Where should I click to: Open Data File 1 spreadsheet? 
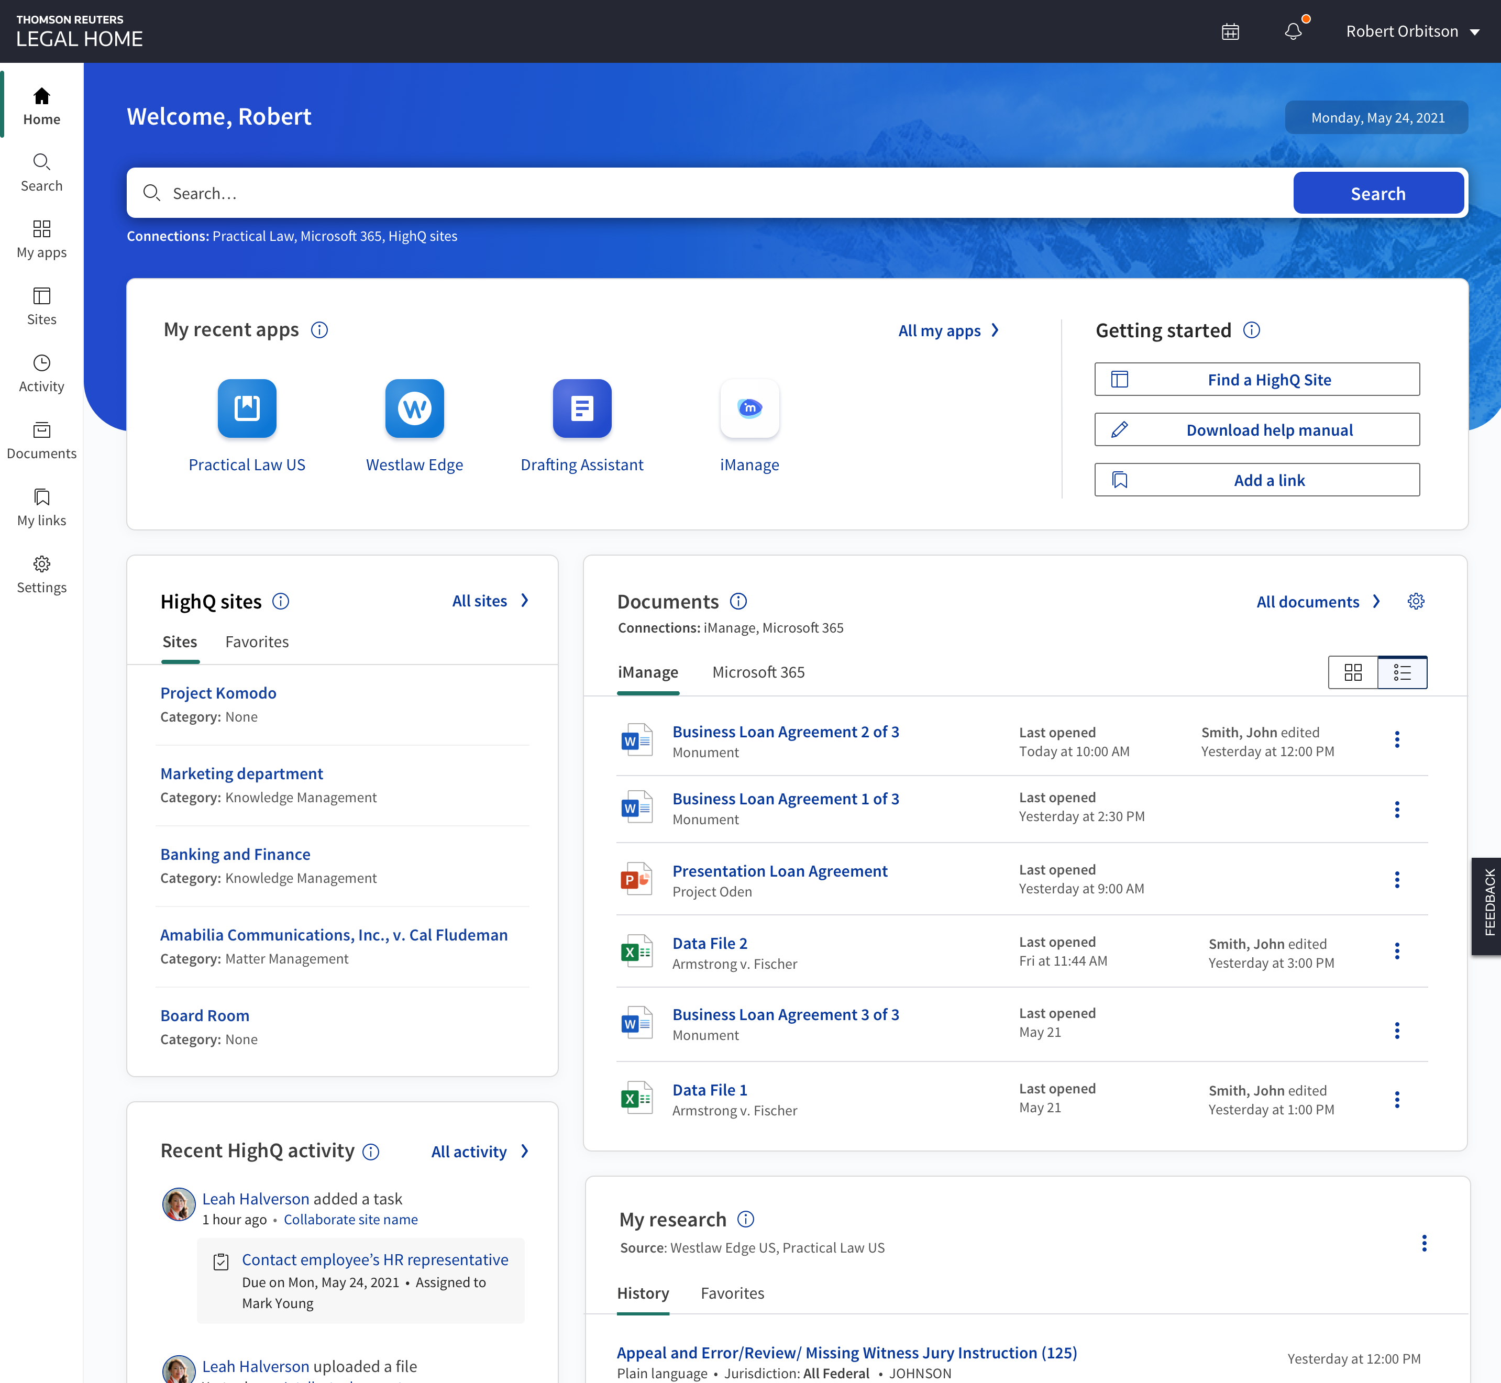(709, 1090)
